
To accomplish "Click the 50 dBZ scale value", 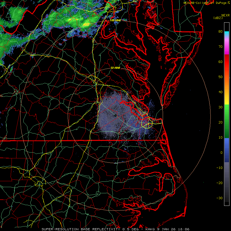I will pos(220,77).
